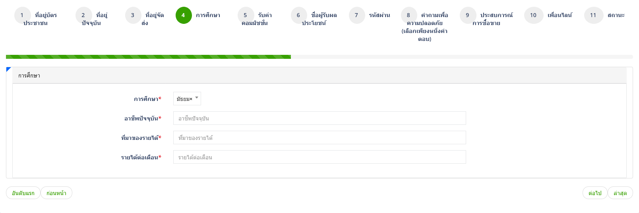Click the อันดับแรก button

click(x=23, y=193)
